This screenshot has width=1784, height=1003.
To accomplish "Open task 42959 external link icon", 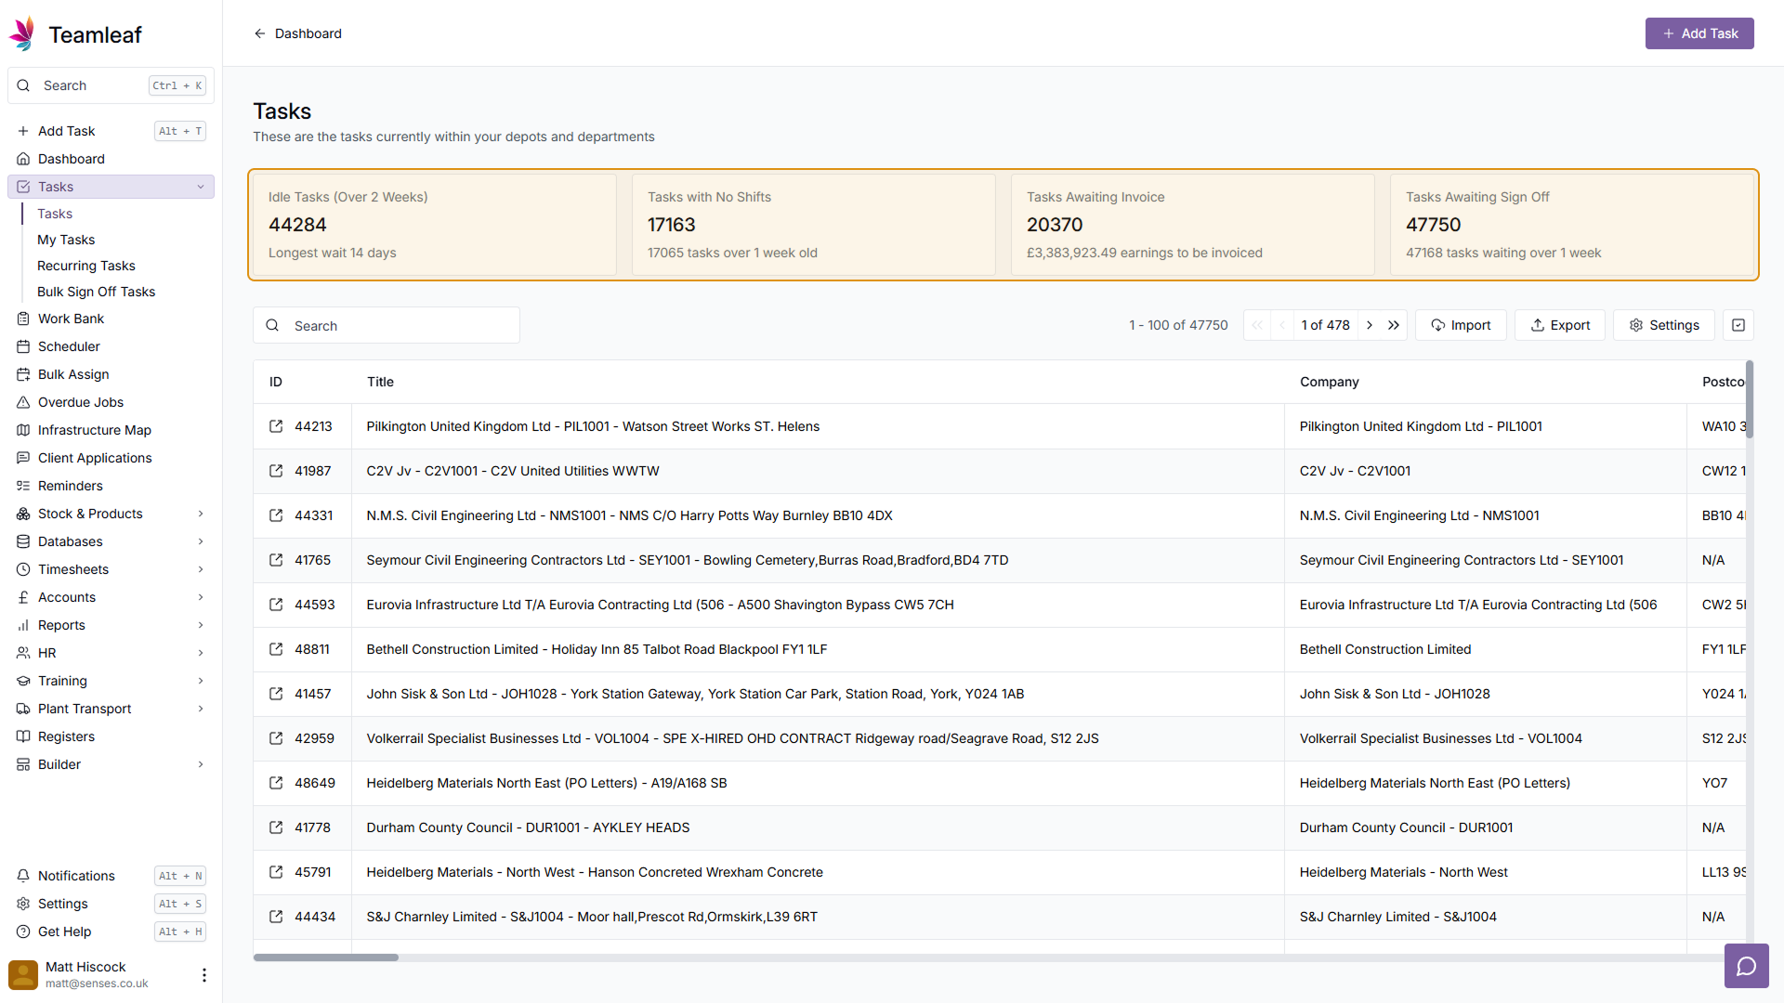I will [276, 738].
